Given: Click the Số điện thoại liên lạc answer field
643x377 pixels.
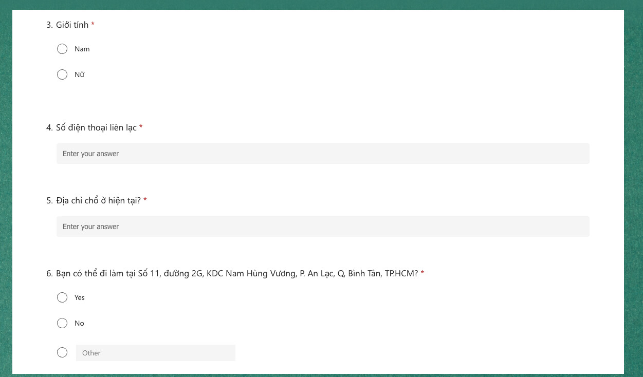Looking at the screenshot, I should [x=323, y=154].
